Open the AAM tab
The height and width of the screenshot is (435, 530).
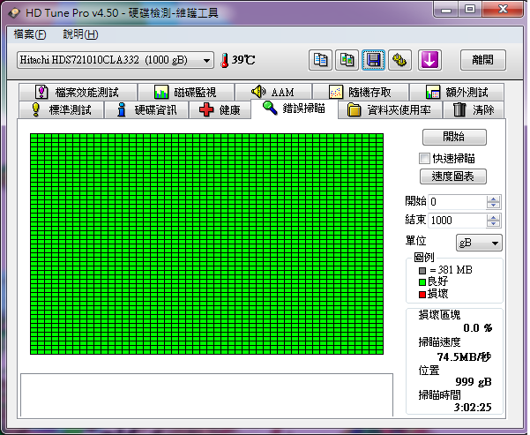[x=273, y=92]
